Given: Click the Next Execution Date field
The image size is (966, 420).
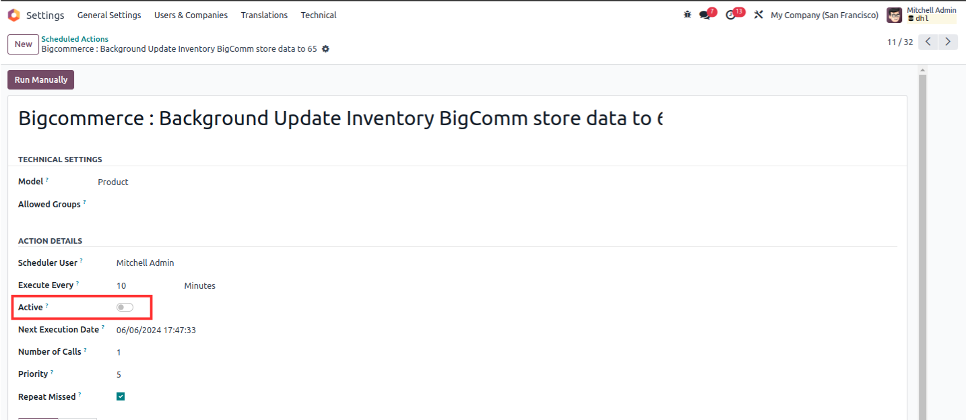Looking at the screenshot, I should (156, 330).
